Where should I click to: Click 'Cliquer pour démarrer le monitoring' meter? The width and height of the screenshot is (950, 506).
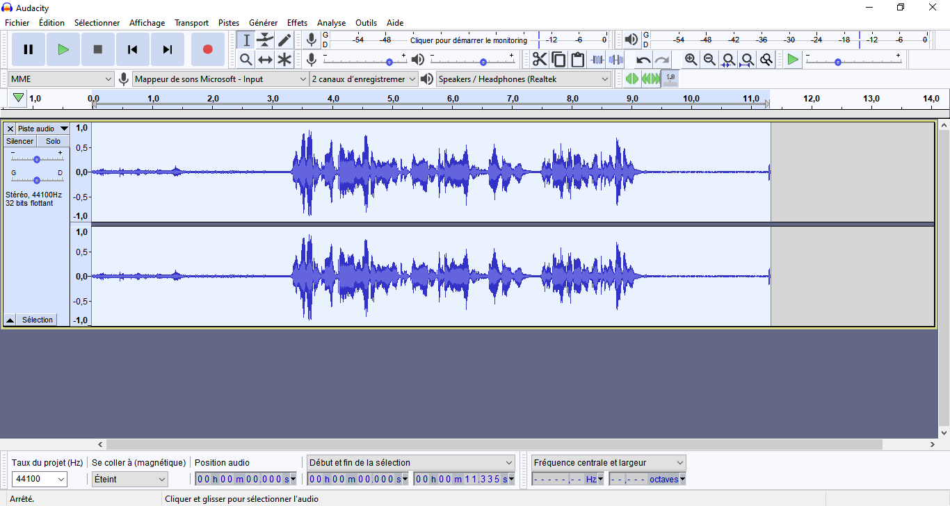point(469,40)
